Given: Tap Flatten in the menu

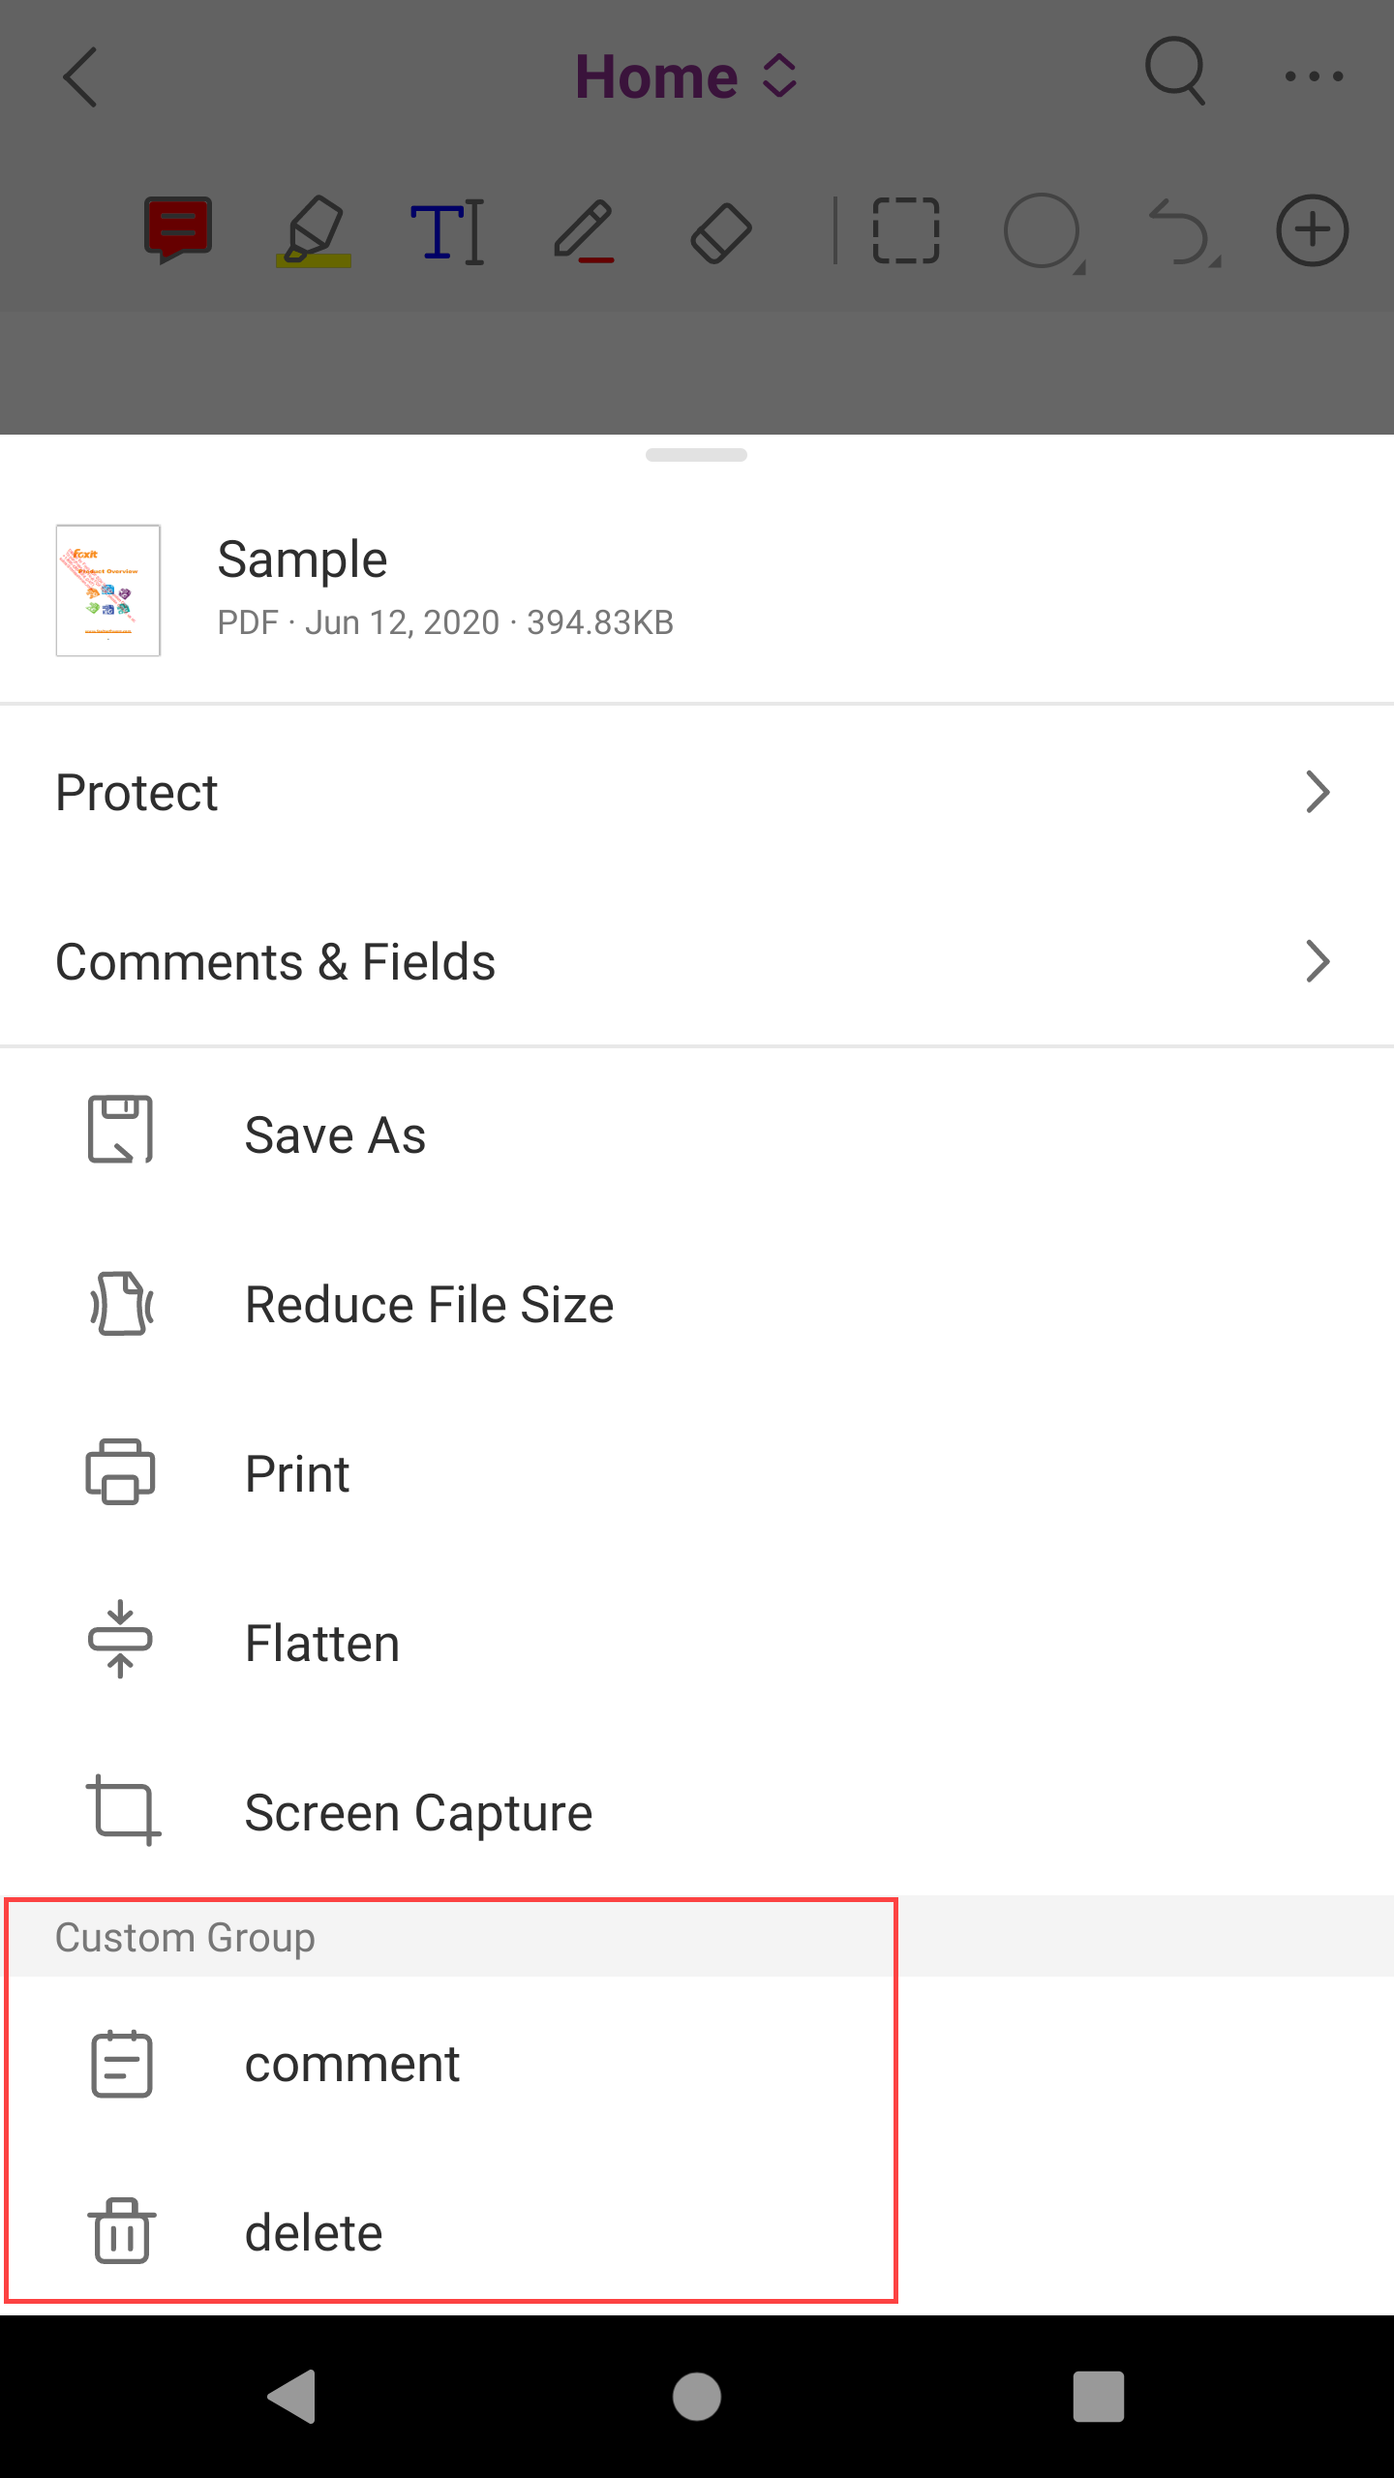Looking at the screenshot, I should coord(322,1643).
